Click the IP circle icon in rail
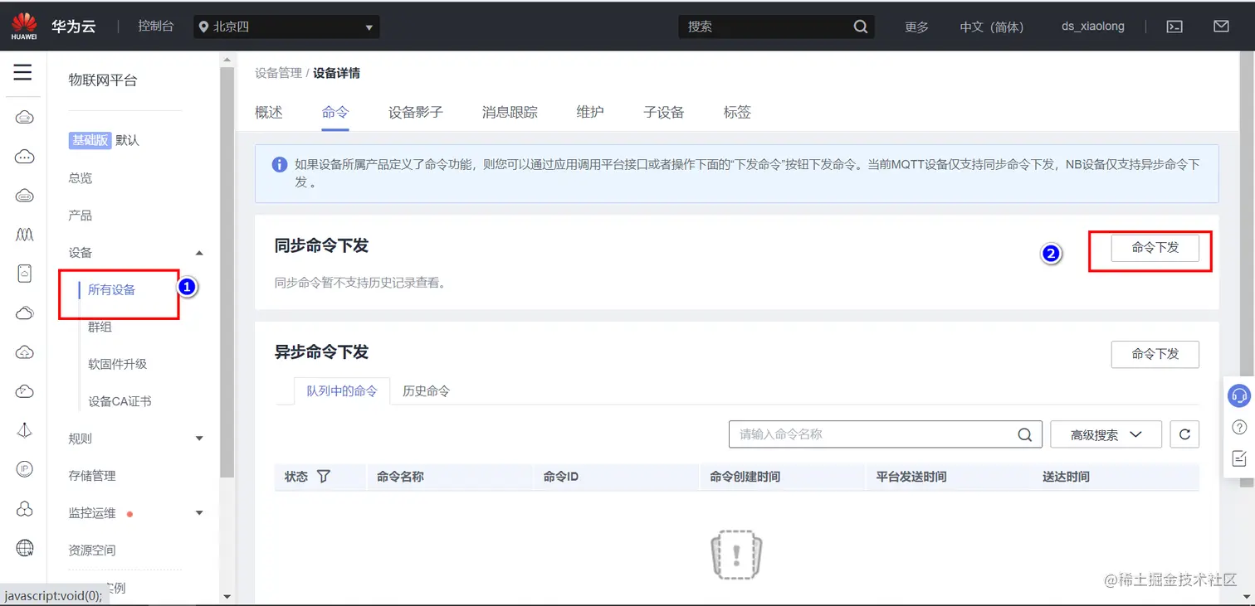1255x606 pixels. tap(25, 469)
